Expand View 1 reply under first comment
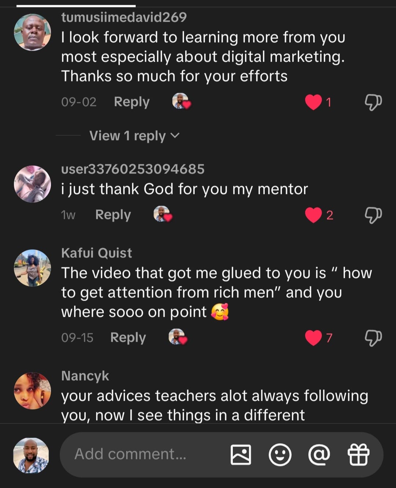This screenshot has height=488, width=396. pos(134,136)
